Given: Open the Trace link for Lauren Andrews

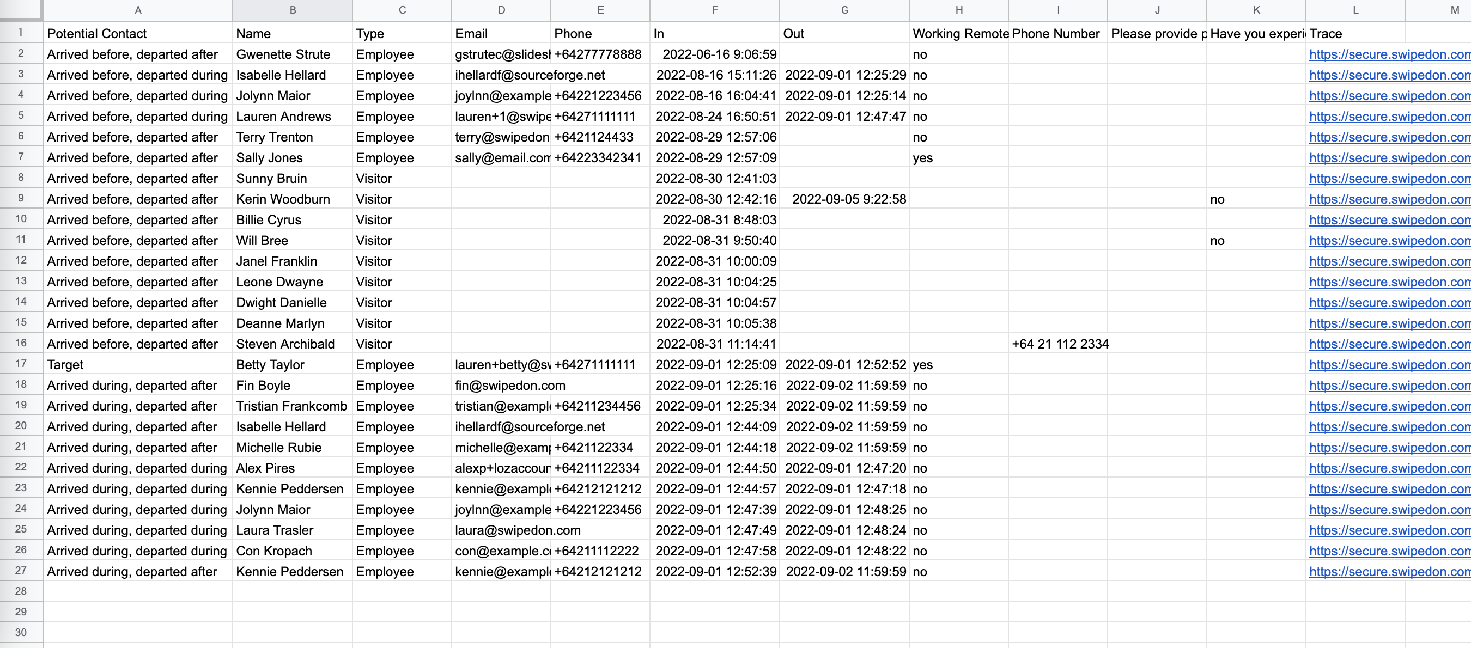Looking at the screenshot, I should 1389,117.
